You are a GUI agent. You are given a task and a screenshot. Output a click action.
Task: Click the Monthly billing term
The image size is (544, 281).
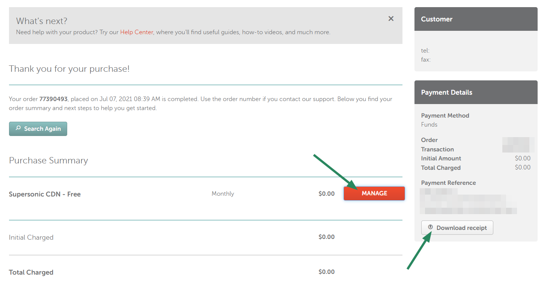coord(223,194)
